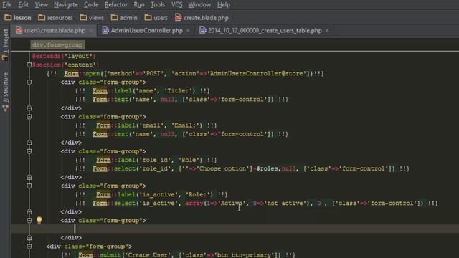The image size is (459, 258).
Task: Collapse the form-group div with the Title label
Action: pos(29,82)
